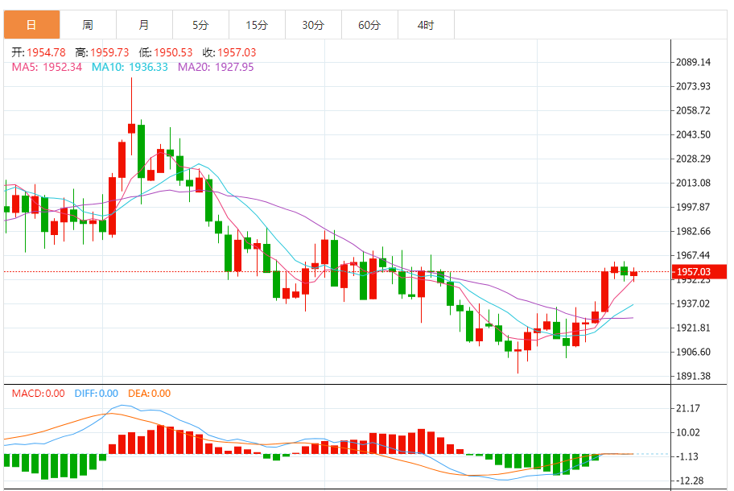Click the MACD:0.00 indicator label
The image size is (734, 491).
(39, 393)
